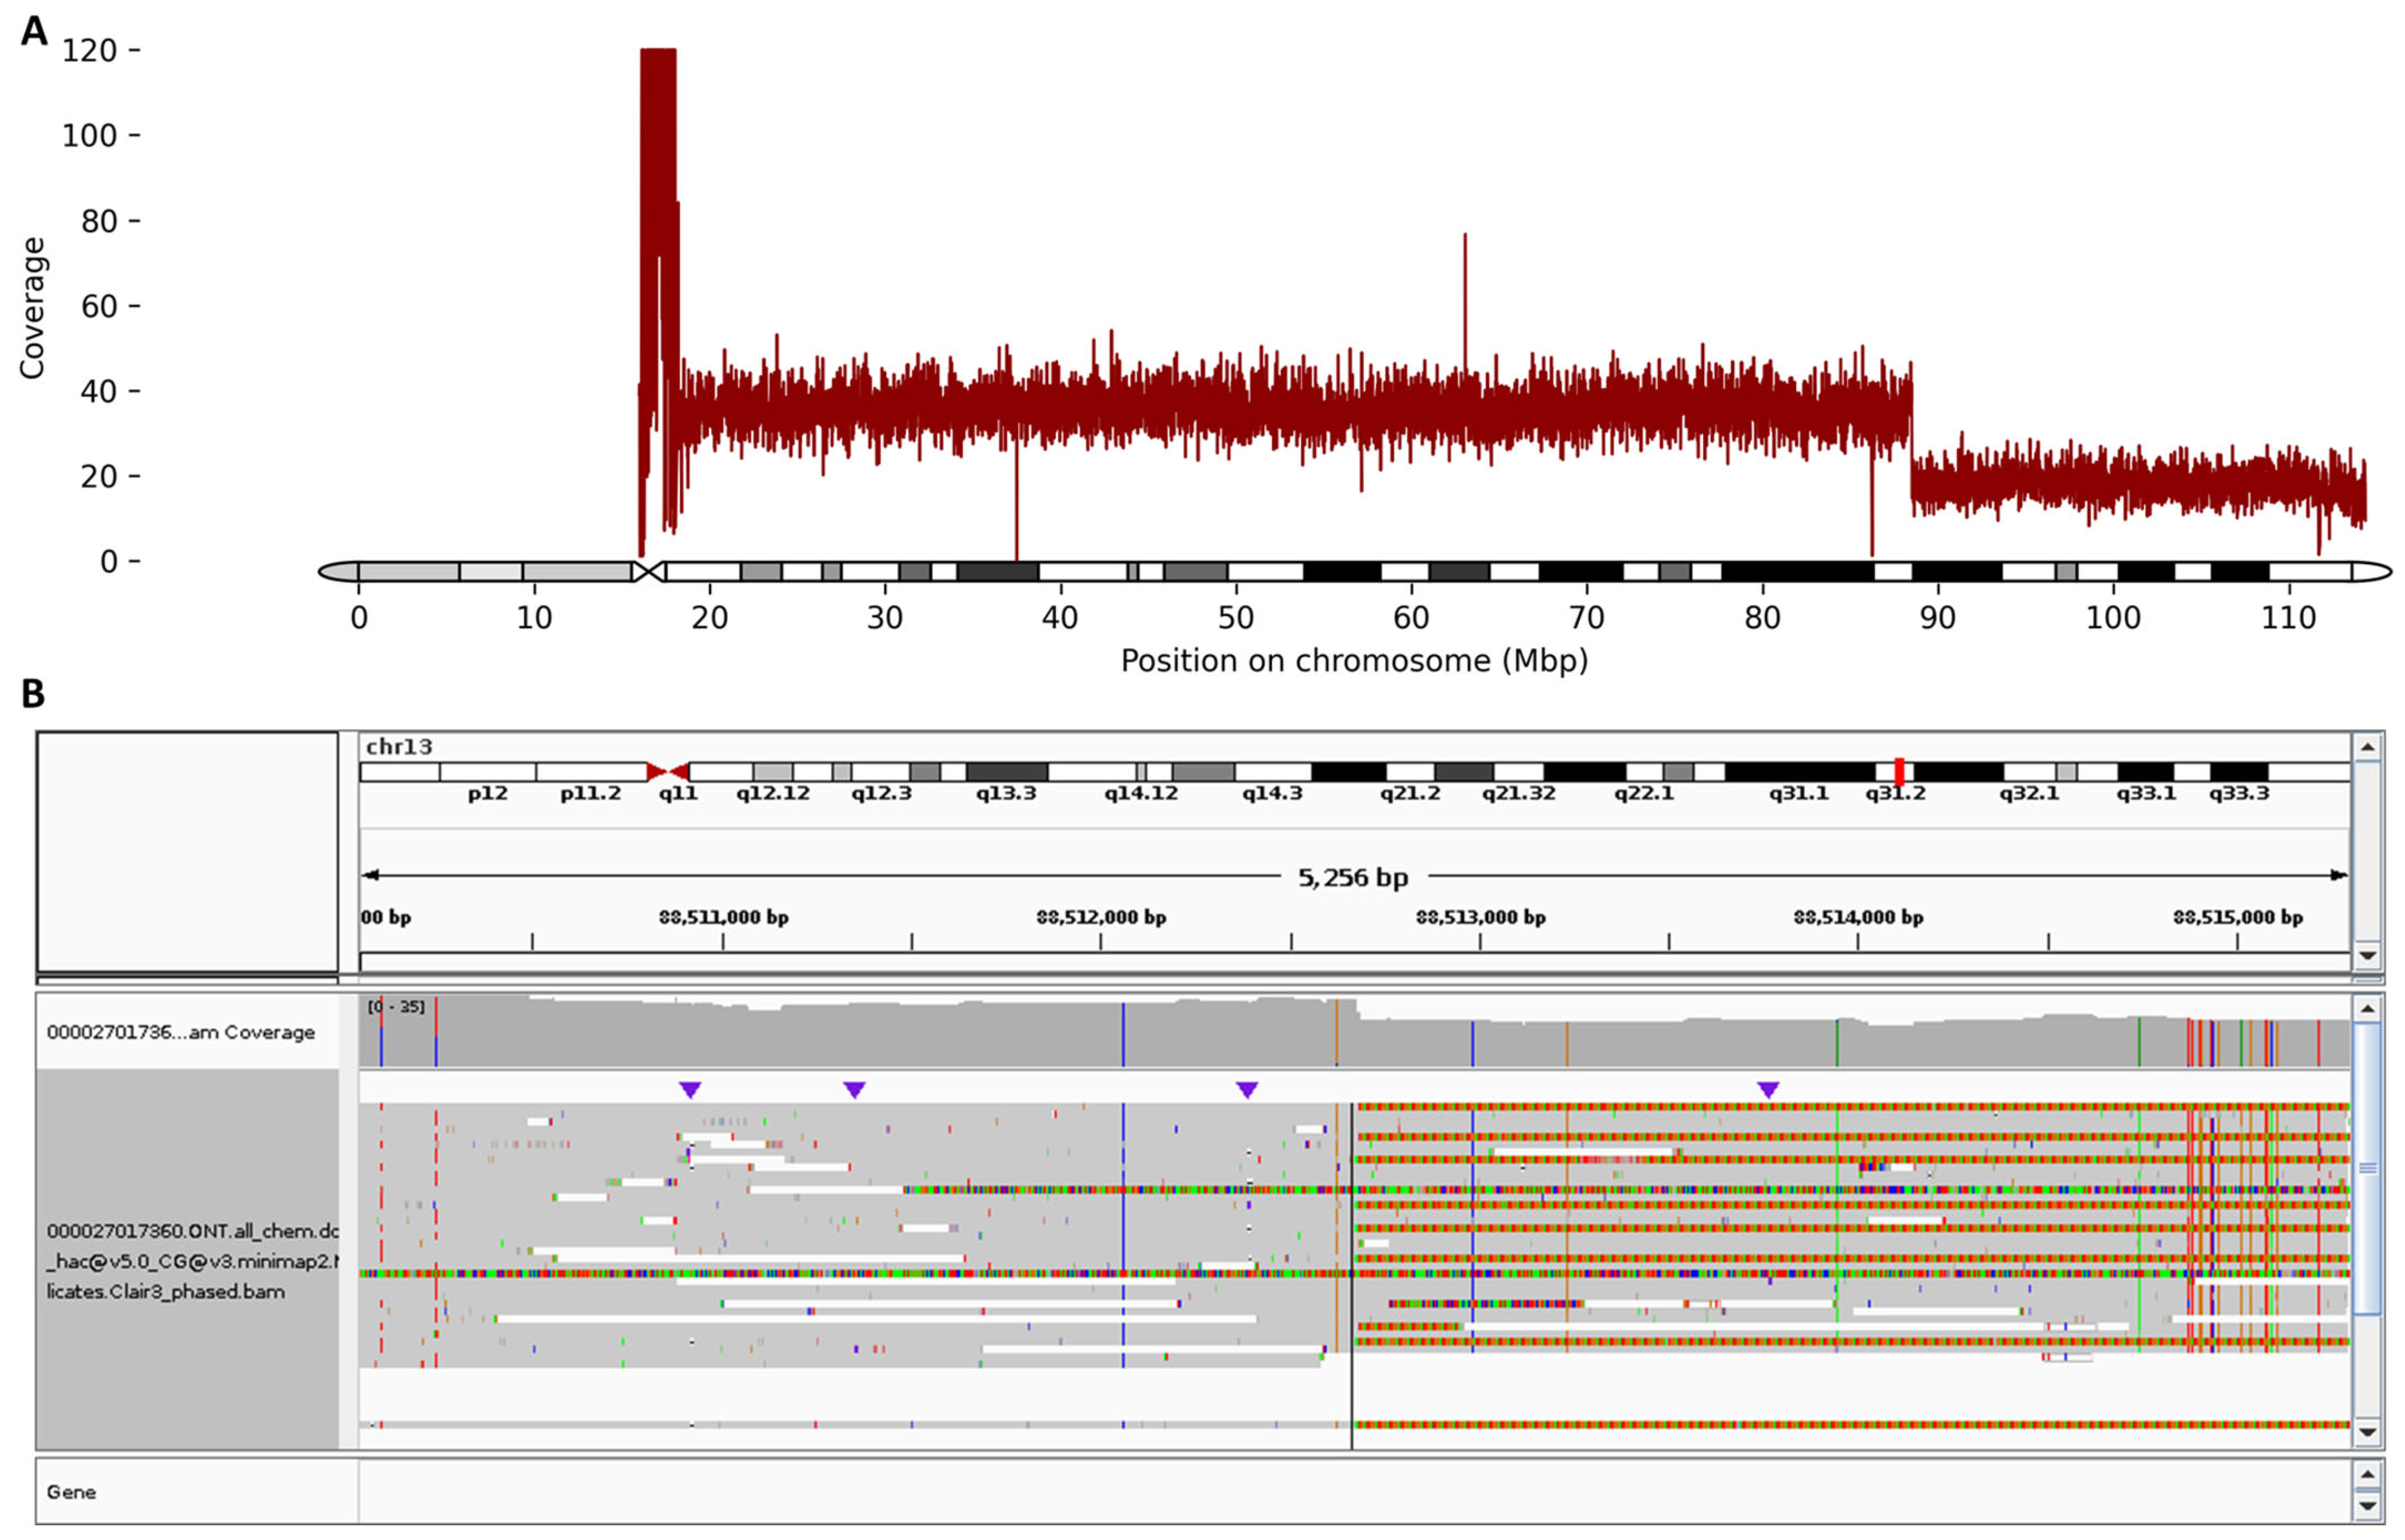Click scroll down arrow in Gene panel

point(2367,1506)
